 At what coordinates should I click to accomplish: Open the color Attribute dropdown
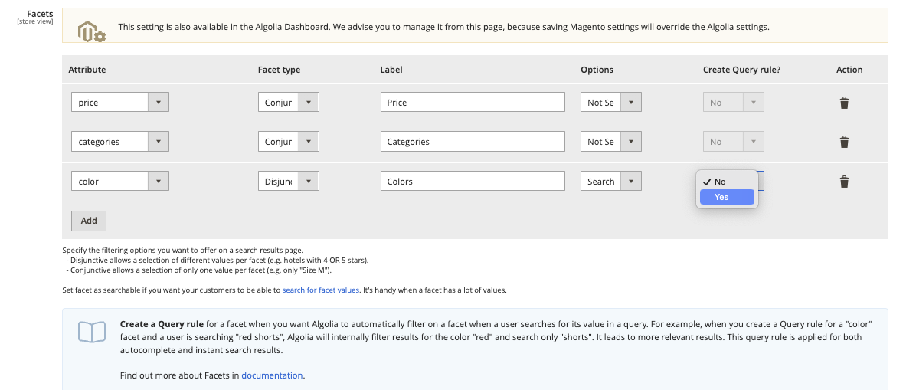coord(119,182)
